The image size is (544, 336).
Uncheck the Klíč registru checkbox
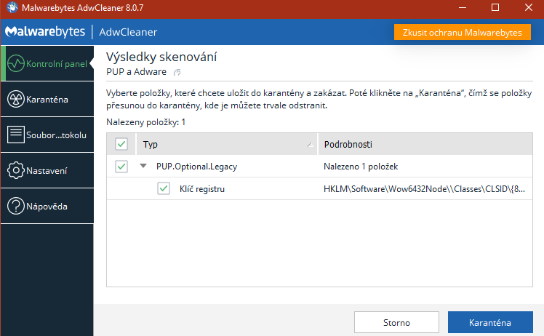[164, 189]
